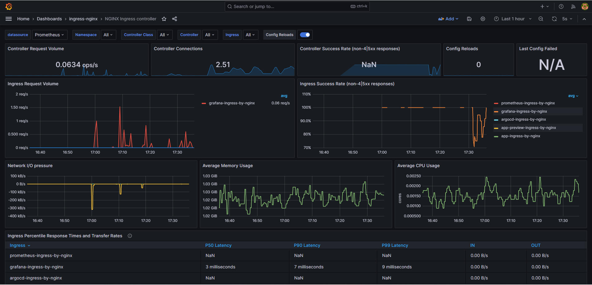Viewport: 592px width, 285px height.
Task: Click the 9 milliseconds P99 cell
Action: (x=397, y=267)
